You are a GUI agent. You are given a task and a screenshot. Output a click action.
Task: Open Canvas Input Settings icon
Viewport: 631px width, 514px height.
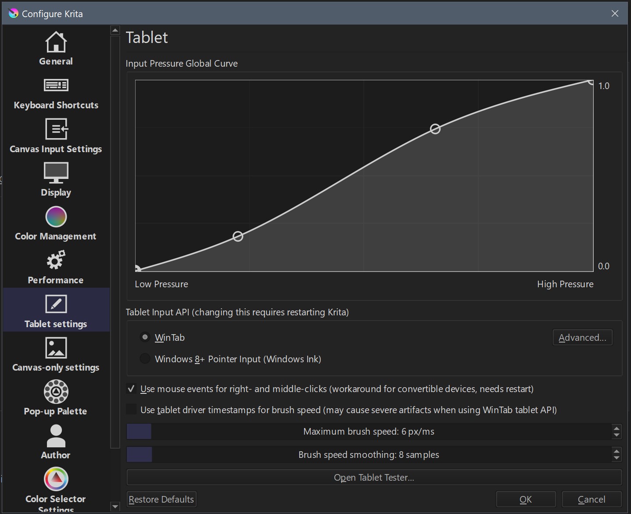point(56,129)
